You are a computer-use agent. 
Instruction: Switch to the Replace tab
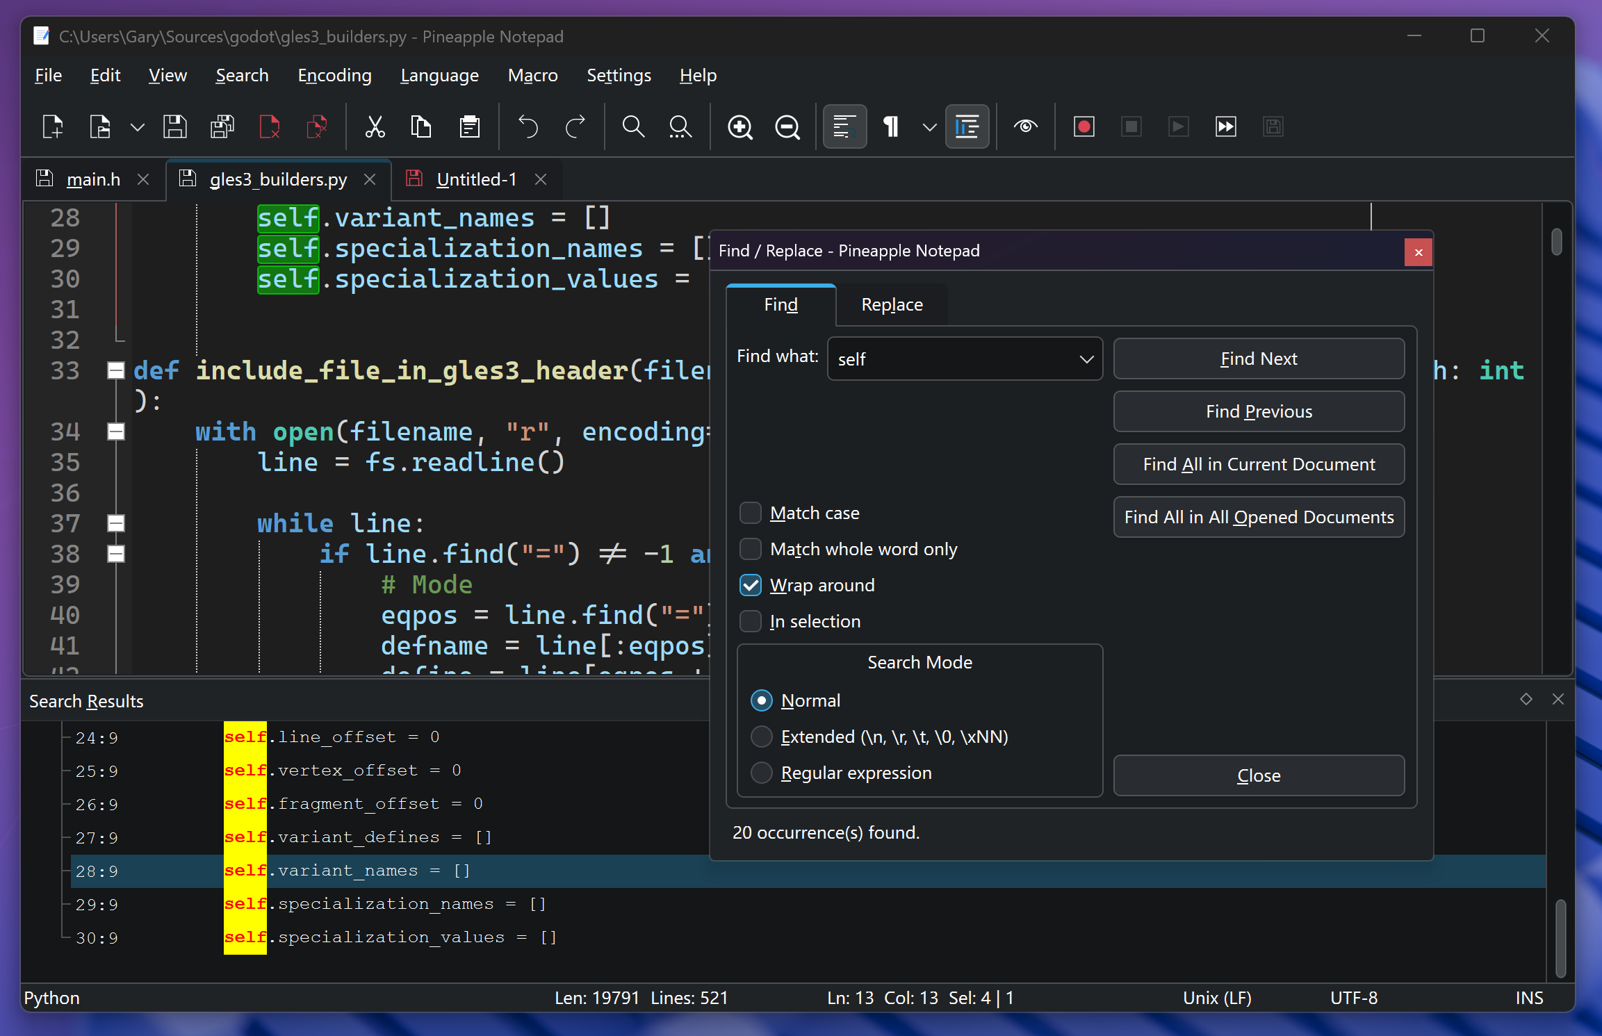tap(892, 304)
